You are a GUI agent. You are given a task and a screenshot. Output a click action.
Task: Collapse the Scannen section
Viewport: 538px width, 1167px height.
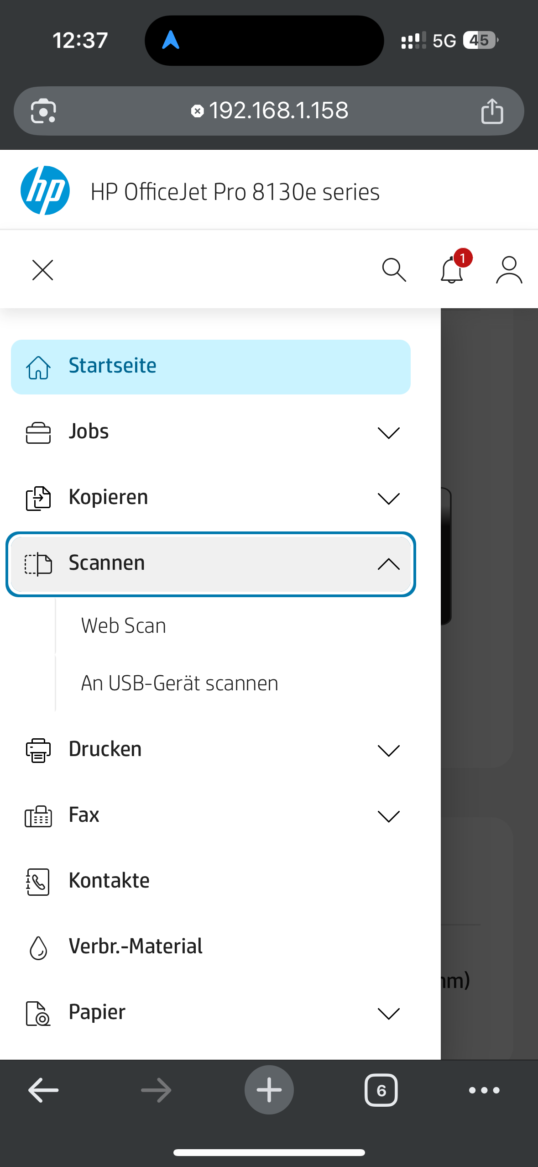(388, 564)
